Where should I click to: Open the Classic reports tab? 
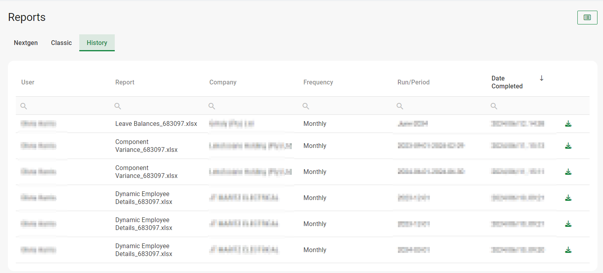[x=61, y=43]
